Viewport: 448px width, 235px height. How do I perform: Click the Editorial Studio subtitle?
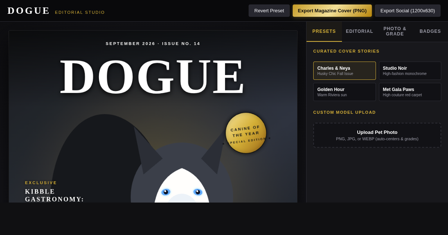(80, 12)
